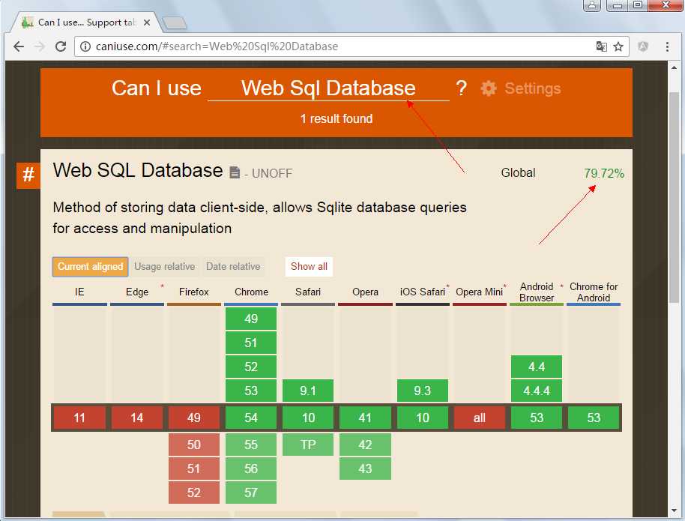Click the Chrome user profile icon

[x=592, y=4]
